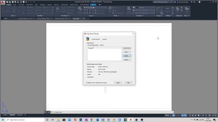Click the Help question mark icon
Image resolution: width=218 pixels, height=122 pixels.
[199, 2]
